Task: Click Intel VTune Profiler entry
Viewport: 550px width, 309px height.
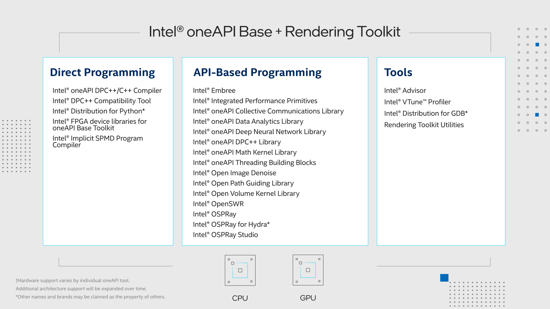Action: pos(417,102)
